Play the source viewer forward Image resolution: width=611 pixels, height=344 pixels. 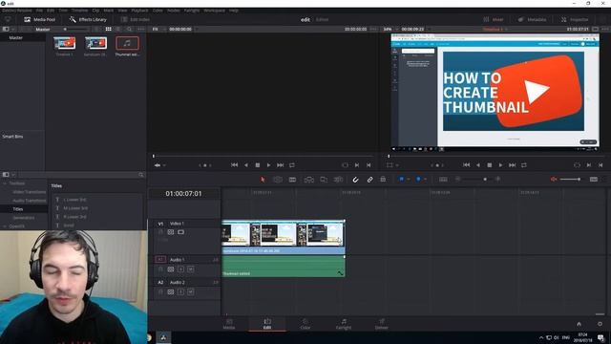click(268, 165)
